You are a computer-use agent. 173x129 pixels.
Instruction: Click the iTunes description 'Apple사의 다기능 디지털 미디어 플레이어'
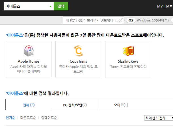[29, 69]
